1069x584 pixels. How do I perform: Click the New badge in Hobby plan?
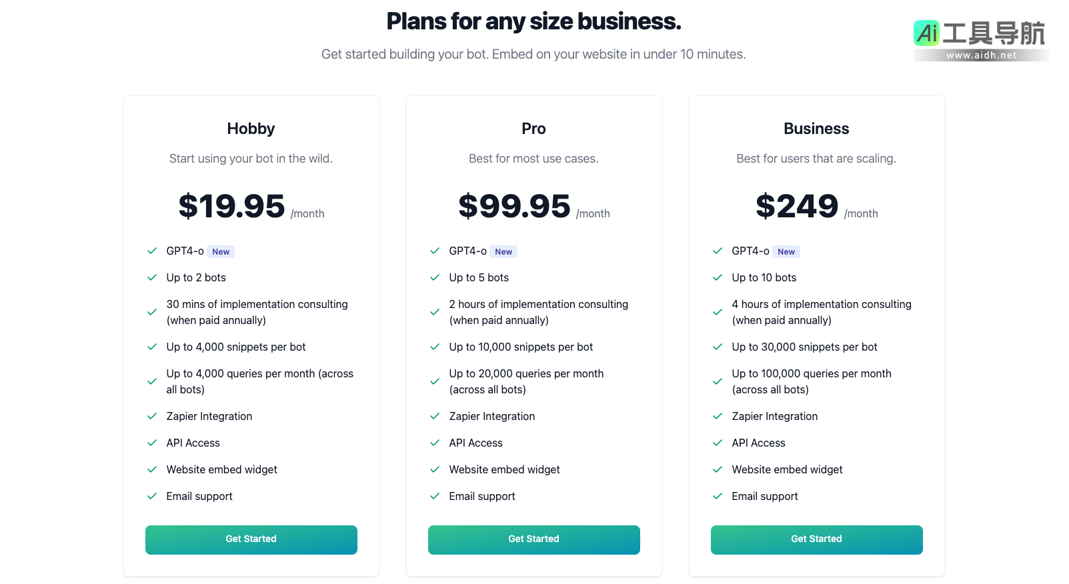221,252
